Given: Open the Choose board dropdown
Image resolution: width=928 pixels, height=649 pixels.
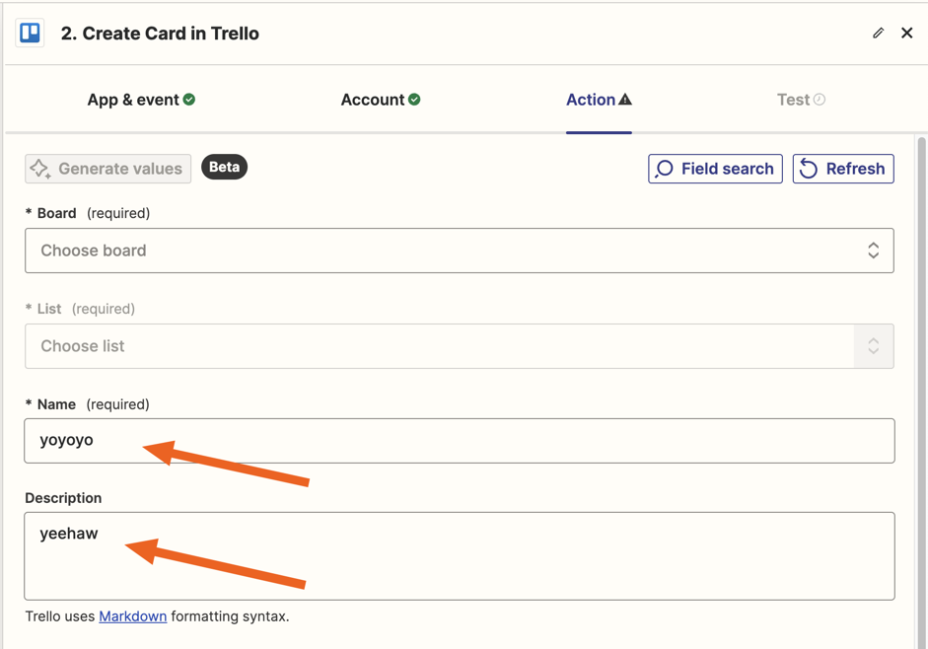Looking at the screenshot, I should click(x=460, y=251).
